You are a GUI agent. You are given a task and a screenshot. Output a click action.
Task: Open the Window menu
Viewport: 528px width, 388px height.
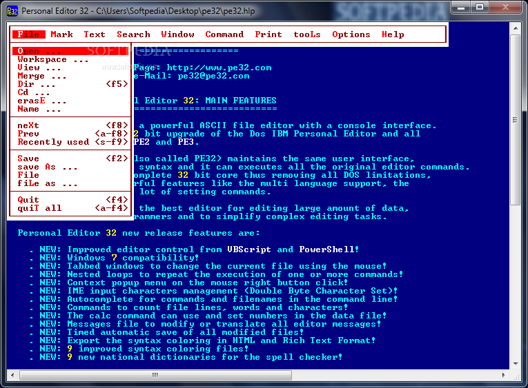177,34
